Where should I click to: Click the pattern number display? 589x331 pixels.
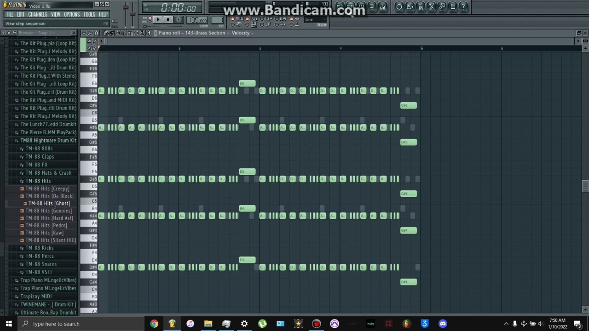pyautogui.click(x=217, y=20)
